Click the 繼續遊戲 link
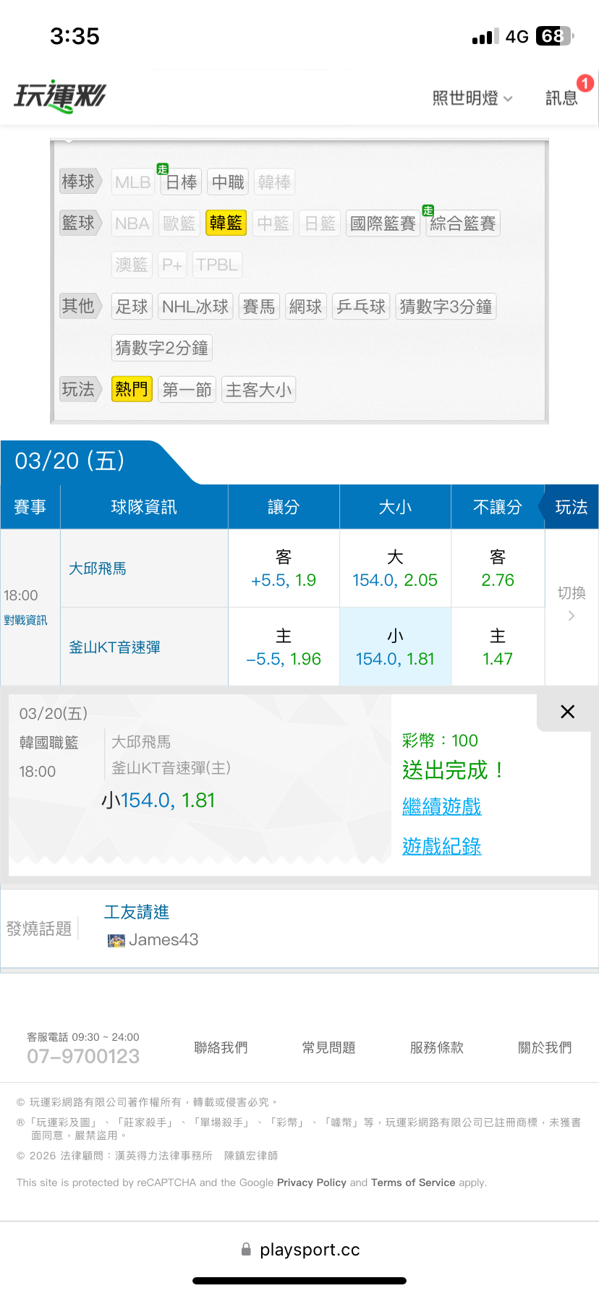Viewport: 599px width, 1296px height. [441, 806]
